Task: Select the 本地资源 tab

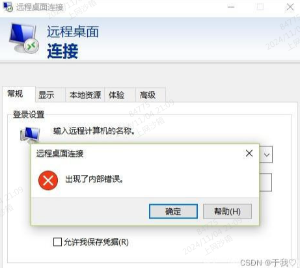Action: tap(85, 95)
